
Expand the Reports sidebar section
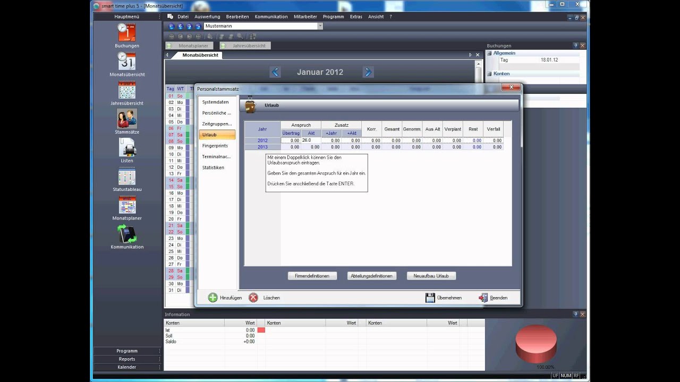(127, 359)
